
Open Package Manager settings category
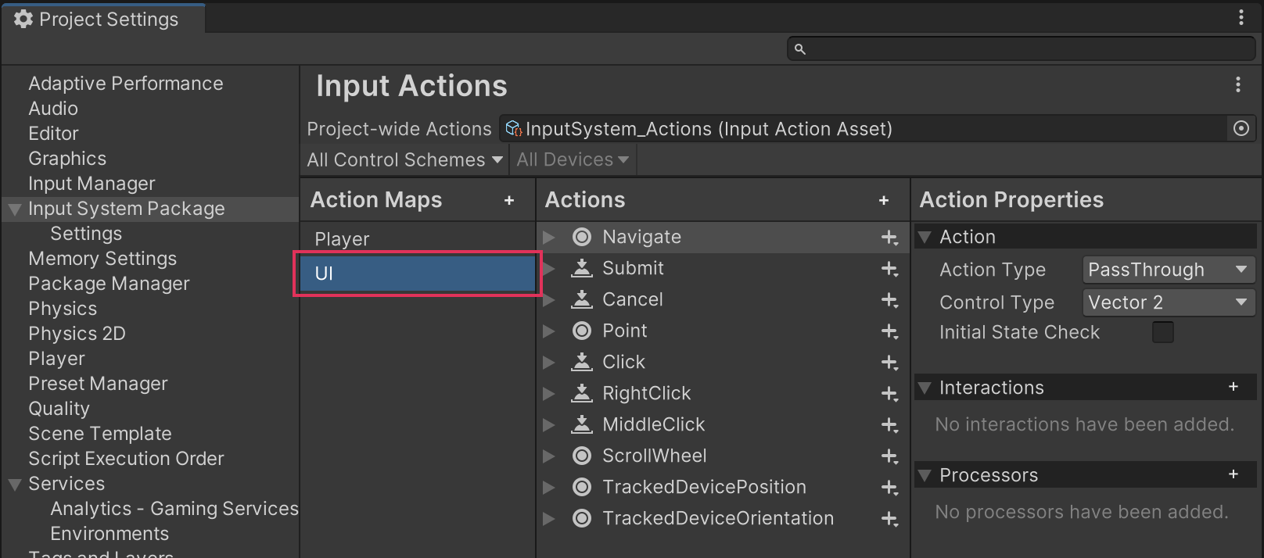(109, 284)
